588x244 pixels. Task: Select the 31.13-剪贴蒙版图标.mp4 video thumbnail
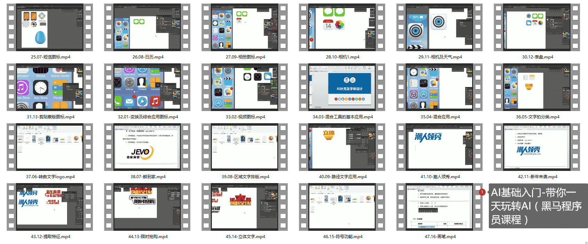click(x=50, y=87)
